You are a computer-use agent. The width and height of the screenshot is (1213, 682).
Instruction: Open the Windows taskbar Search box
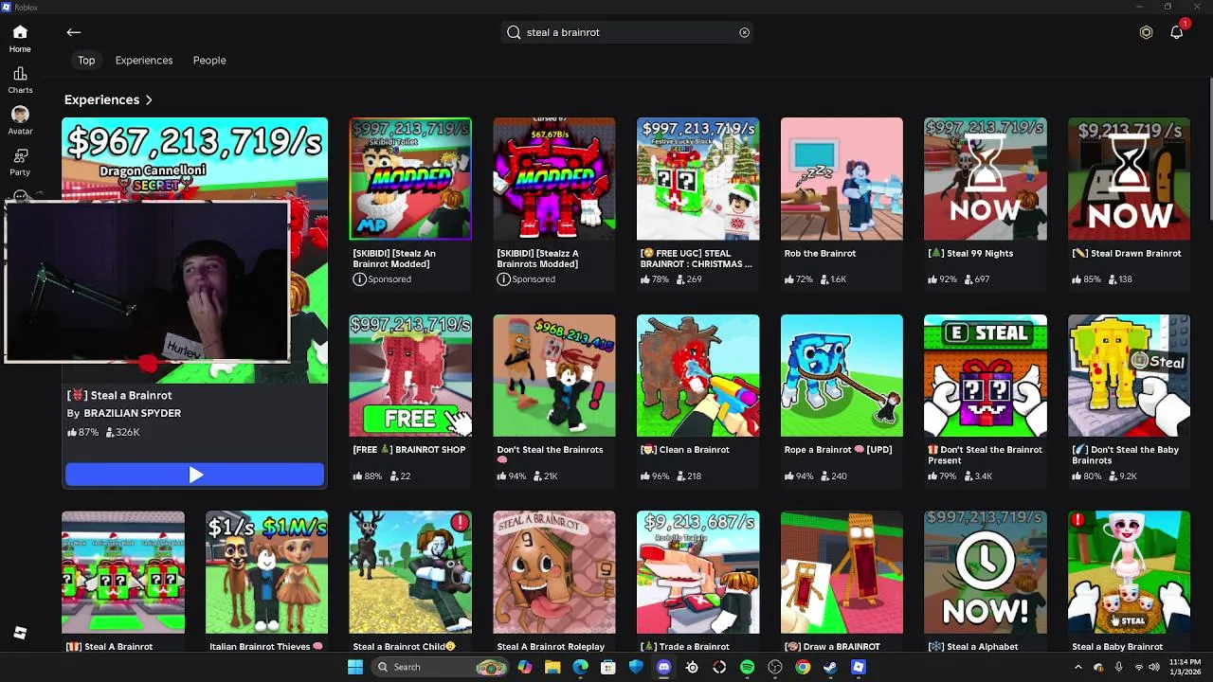[x=439, y=667]
